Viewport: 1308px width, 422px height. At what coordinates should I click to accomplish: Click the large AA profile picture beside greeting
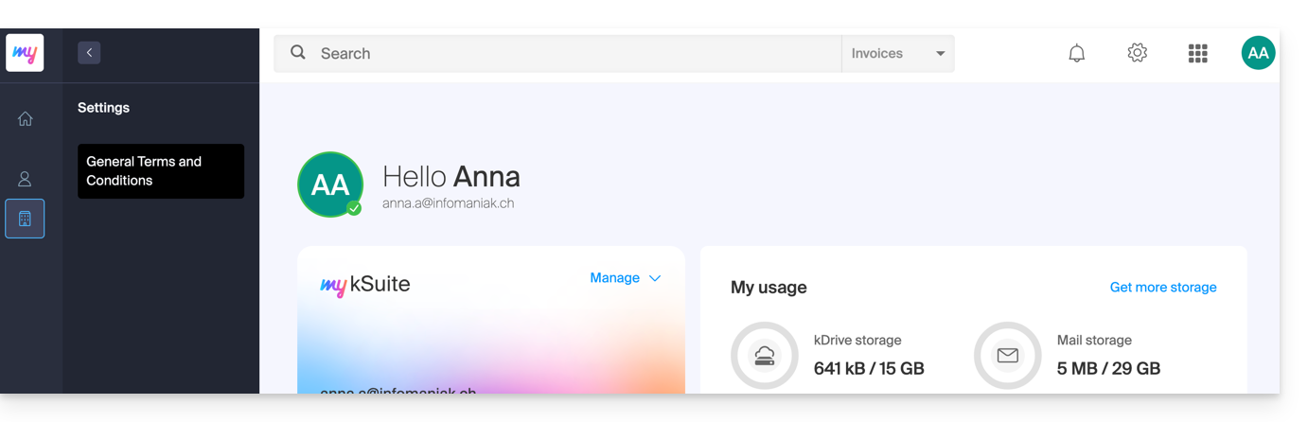[x=329, y=185]
